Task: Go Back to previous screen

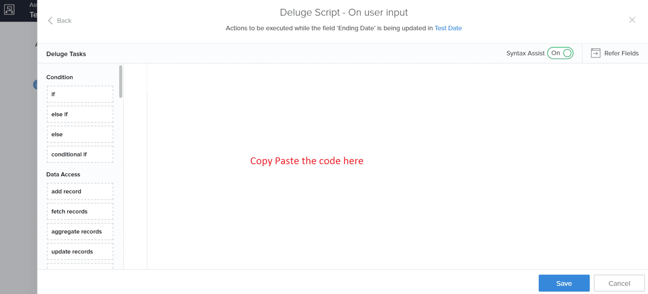Action: (60, 21)
